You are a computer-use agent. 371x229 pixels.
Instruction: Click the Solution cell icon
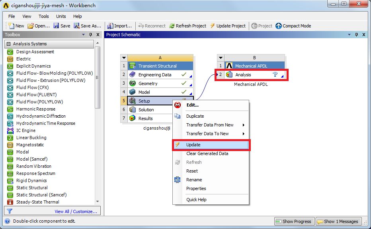pyautogui.click(x=132, y=110)
